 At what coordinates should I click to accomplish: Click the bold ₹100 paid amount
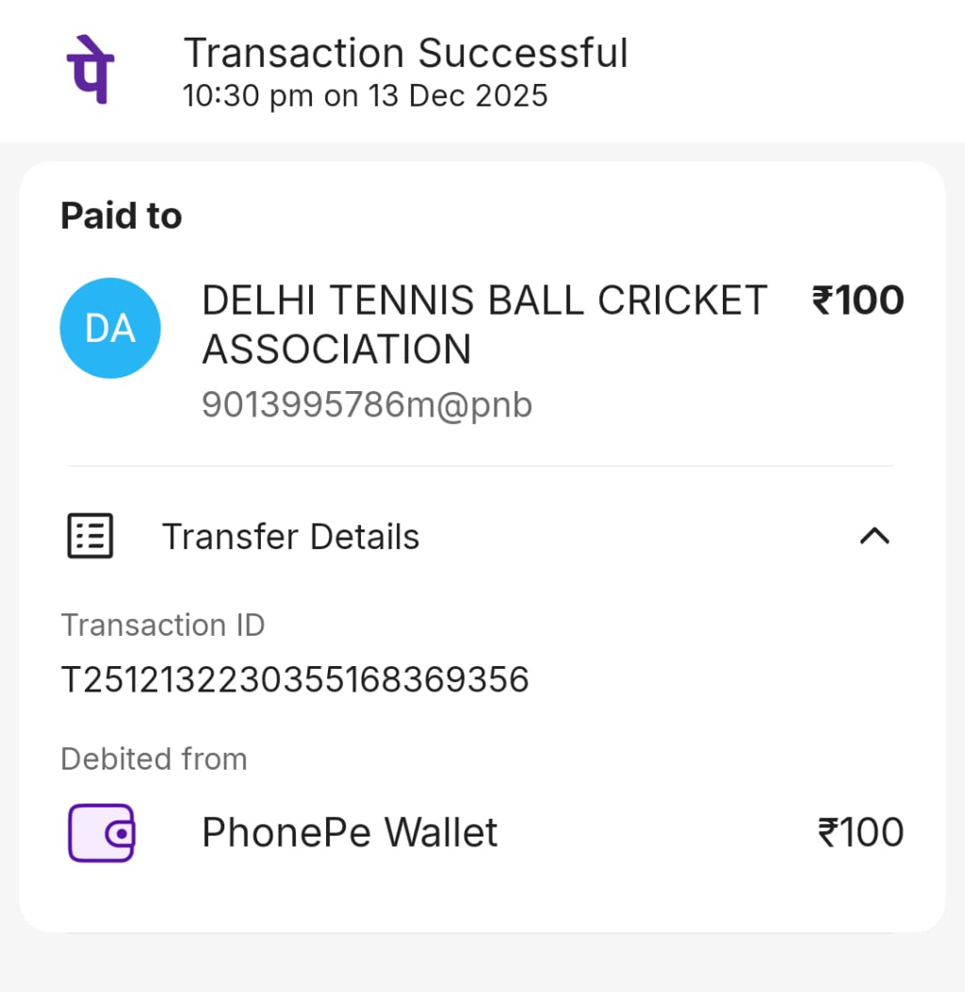pyautogui.click(x=858, y=301)
